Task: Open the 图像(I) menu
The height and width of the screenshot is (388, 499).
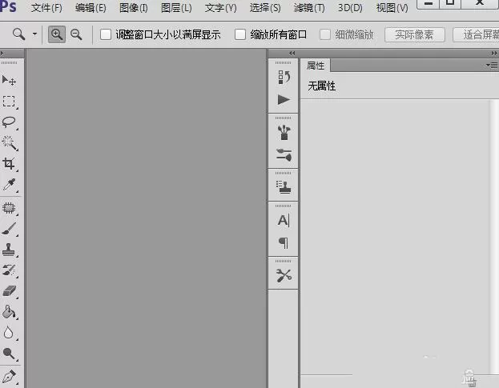Action: (134, 8)
